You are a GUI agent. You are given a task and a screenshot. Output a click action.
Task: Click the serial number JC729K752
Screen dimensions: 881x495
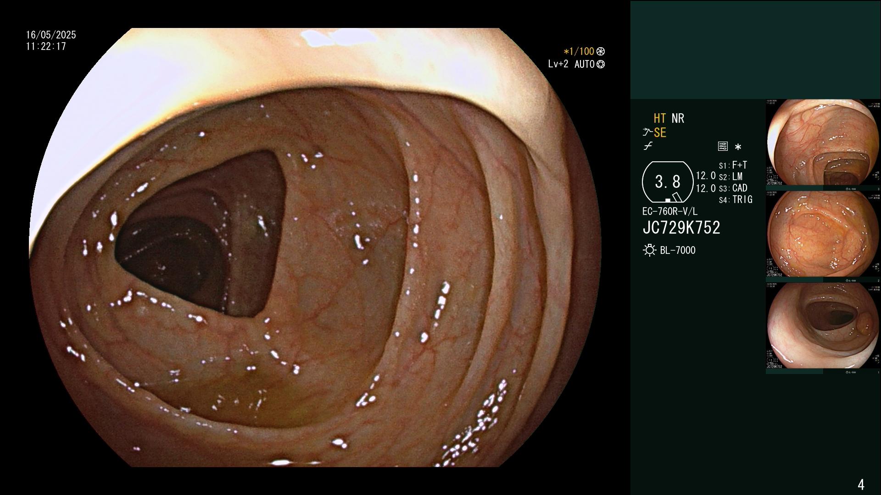tap(681, 228)
